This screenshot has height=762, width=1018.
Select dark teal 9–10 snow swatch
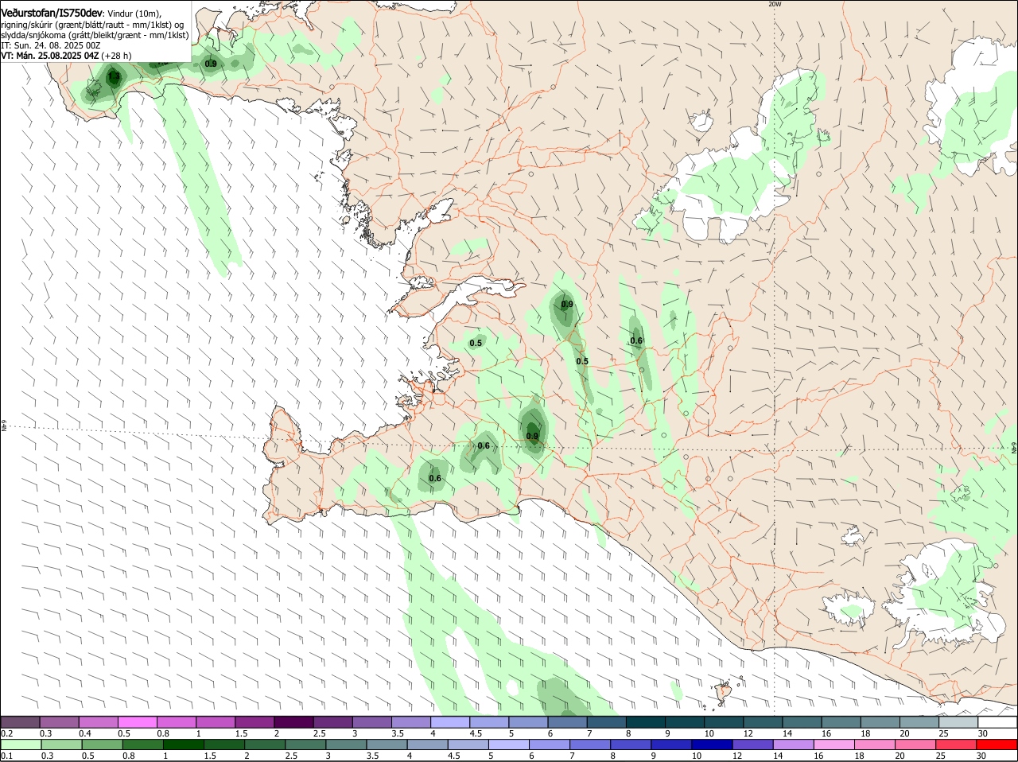(x=684, y=722)
